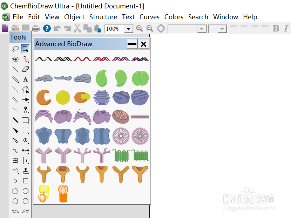Select the Atom Map (A→A) tool
This screenshot has height=218, width=291.
coord(26,150)
